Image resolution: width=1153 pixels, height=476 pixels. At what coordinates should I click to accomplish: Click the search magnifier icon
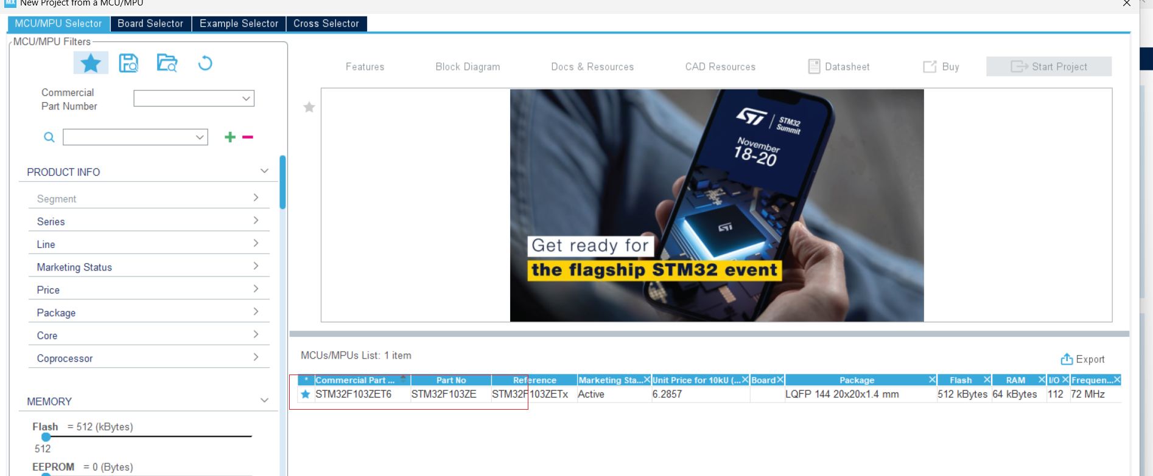49,137
